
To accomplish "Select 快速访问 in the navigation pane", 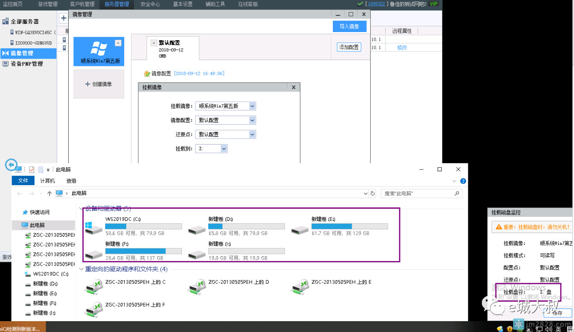I will pyautogui.click(x=40, y=212).
